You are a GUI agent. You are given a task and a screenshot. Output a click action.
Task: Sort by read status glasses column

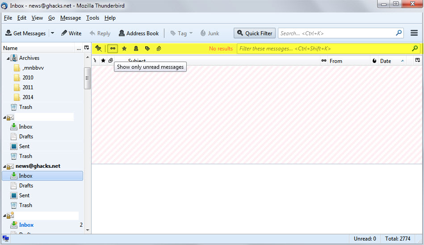323,61
